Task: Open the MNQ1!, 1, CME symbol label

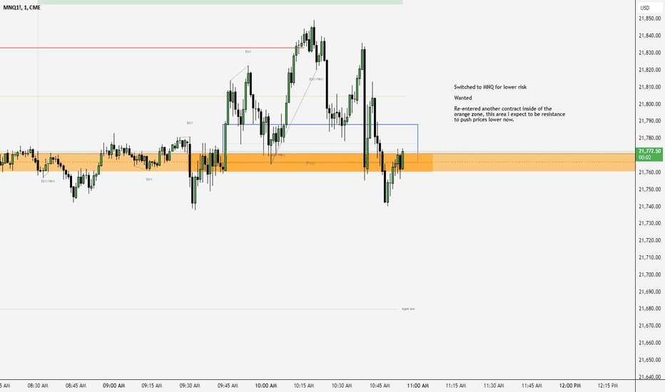Action: tap(21, 8)
